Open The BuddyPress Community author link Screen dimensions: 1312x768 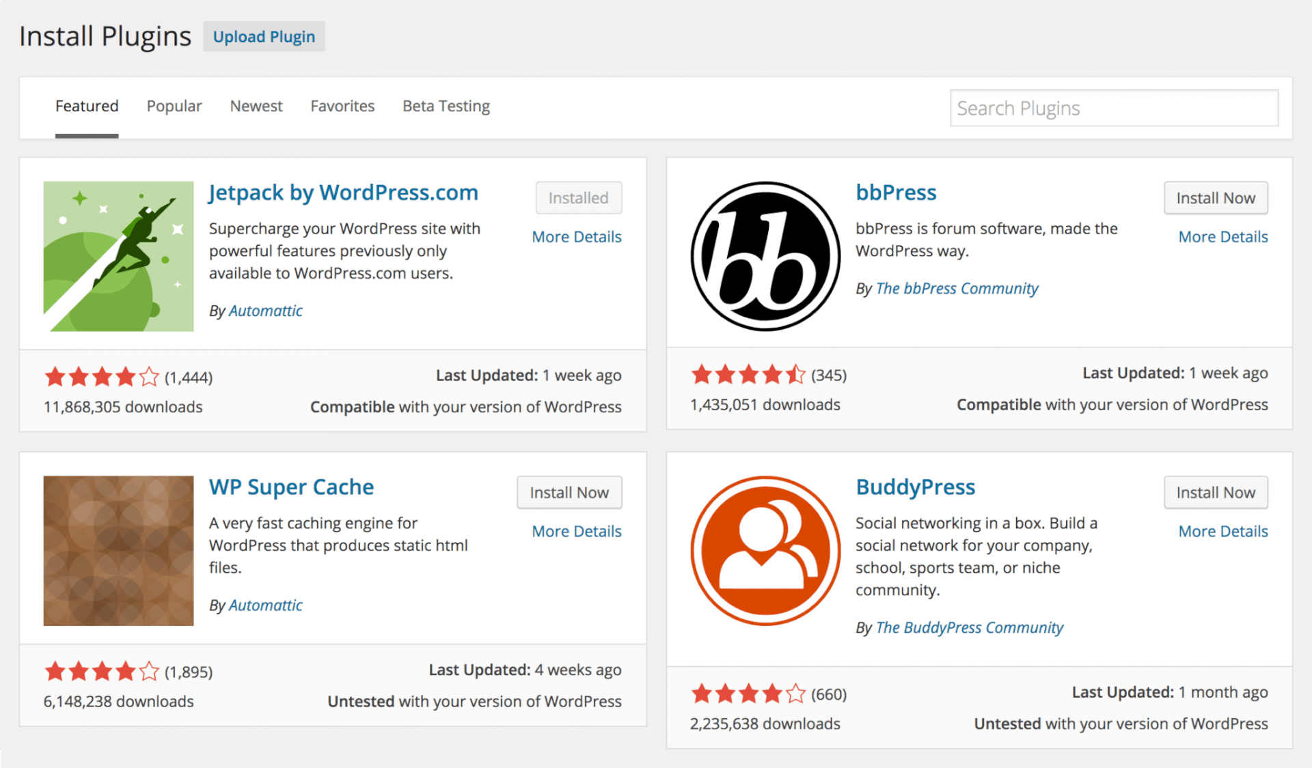click(x=969, y=628)
